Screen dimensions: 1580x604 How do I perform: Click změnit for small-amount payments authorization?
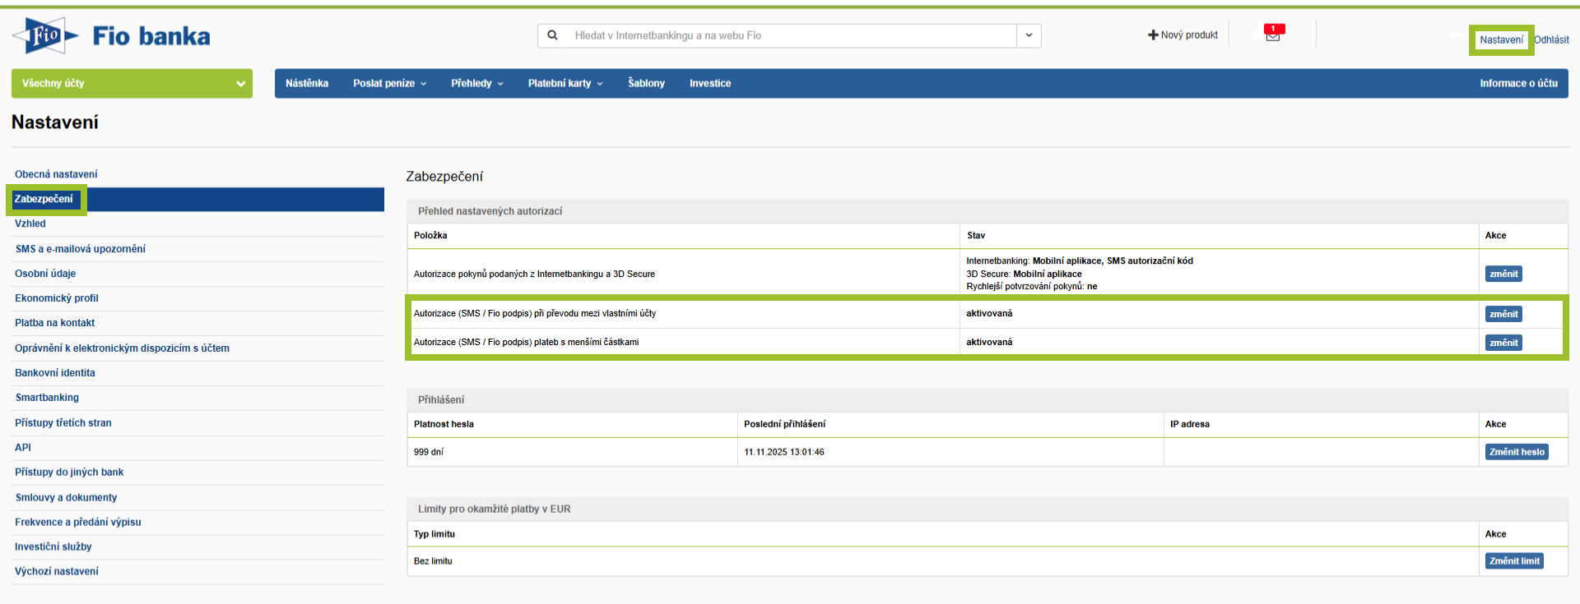tap(1503, 343)
